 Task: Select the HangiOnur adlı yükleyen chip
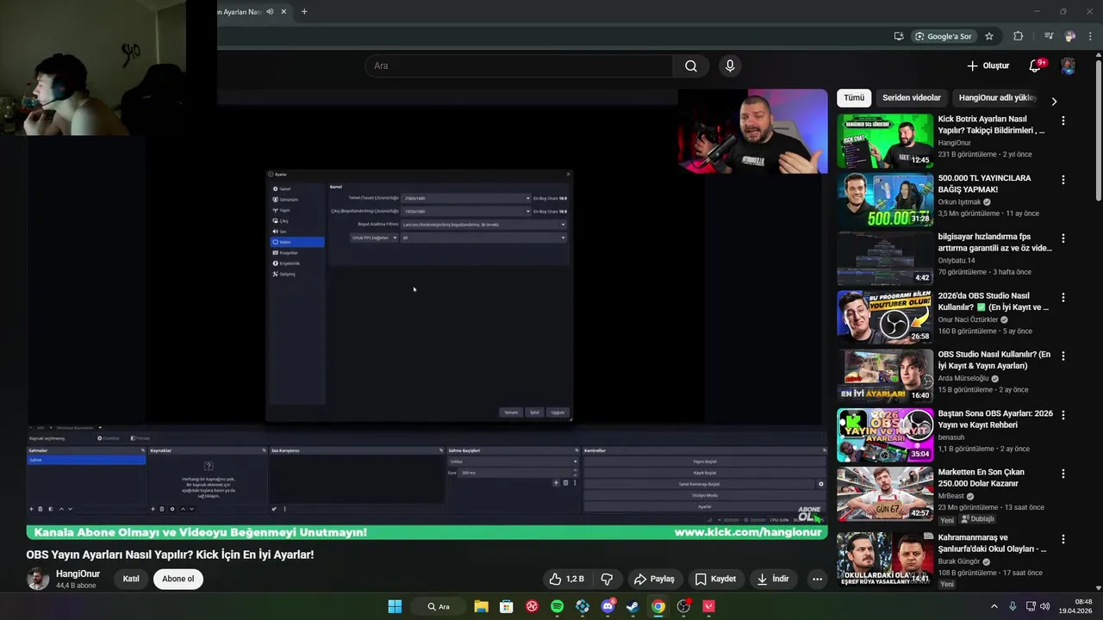coord(997,98)
